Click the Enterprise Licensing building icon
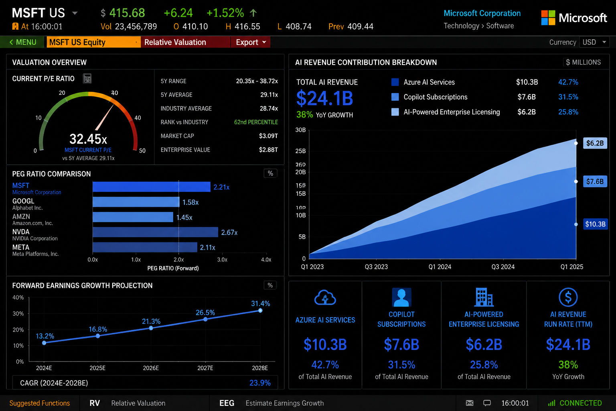The width and height of the screenshot is (616, 411). click(484, 297)
